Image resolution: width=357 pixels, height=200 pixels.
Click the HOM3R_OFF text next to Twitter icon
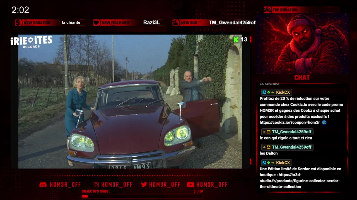(x=165, y=185)
